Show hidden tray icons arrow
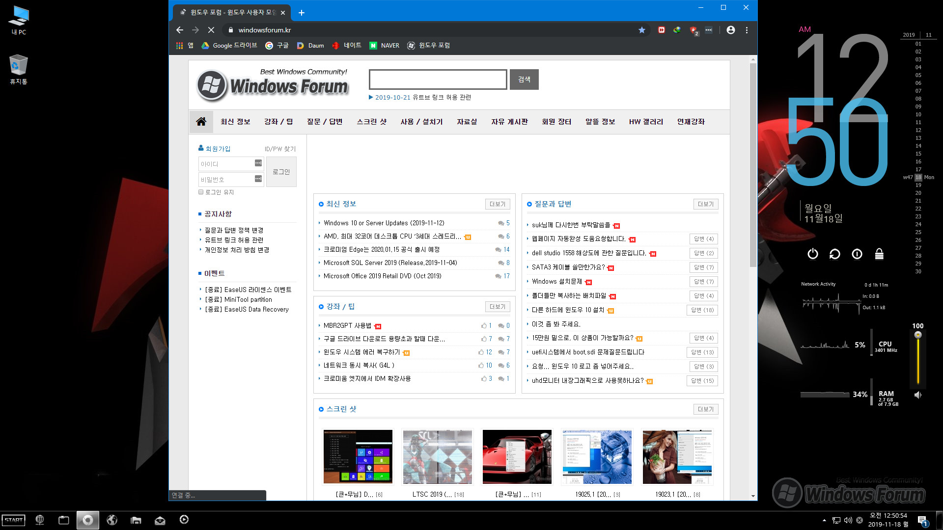Viewport: 943px width, 530px height. point(824,520)
